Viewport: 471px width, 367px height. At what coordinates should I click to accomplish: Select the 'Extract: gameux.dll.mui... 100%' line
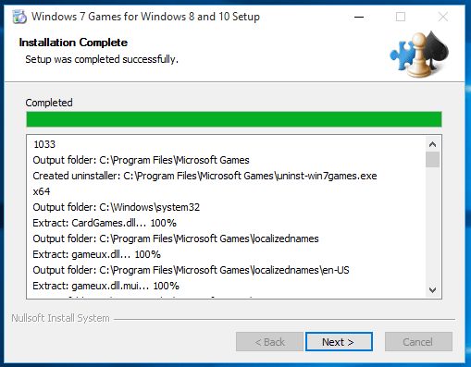tap(105, 286)
